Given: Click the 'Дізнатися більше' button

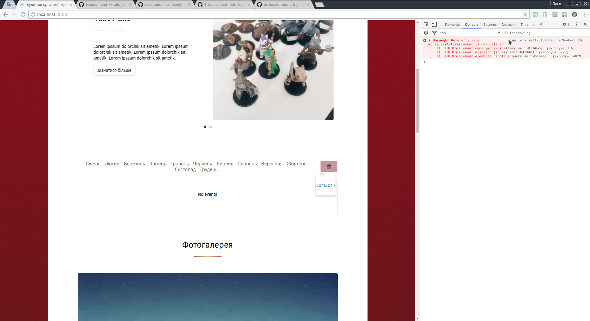Looking at the screenshot, I should (114, 70).
